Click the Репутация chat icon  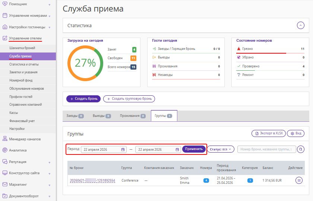pos(5,162)
